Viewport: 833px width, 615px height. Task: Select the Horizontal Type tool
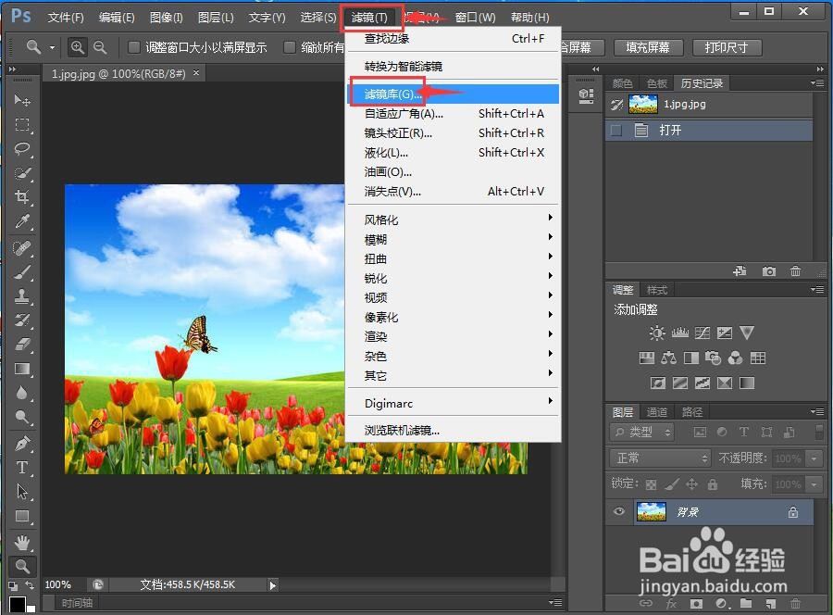pos(22,467)
